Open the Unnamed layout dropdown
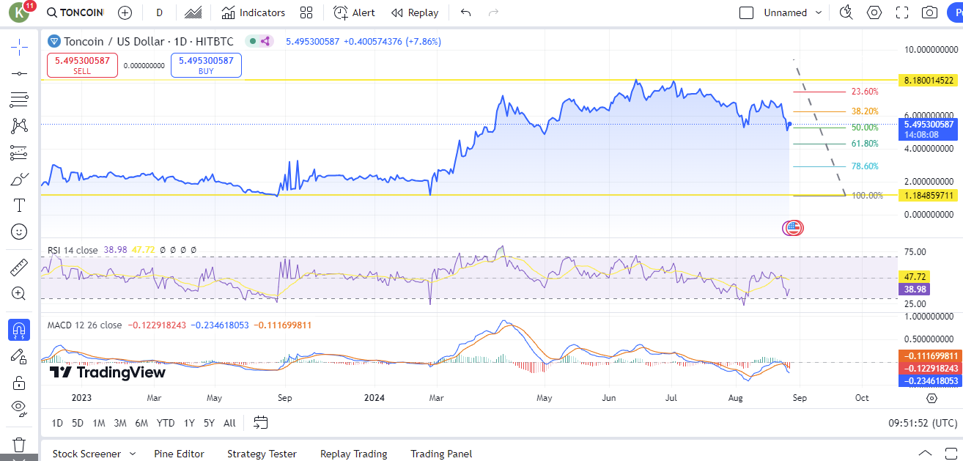The width and height of the screenshot is (963, 461). pyautogui.click(x=793, y=12)
